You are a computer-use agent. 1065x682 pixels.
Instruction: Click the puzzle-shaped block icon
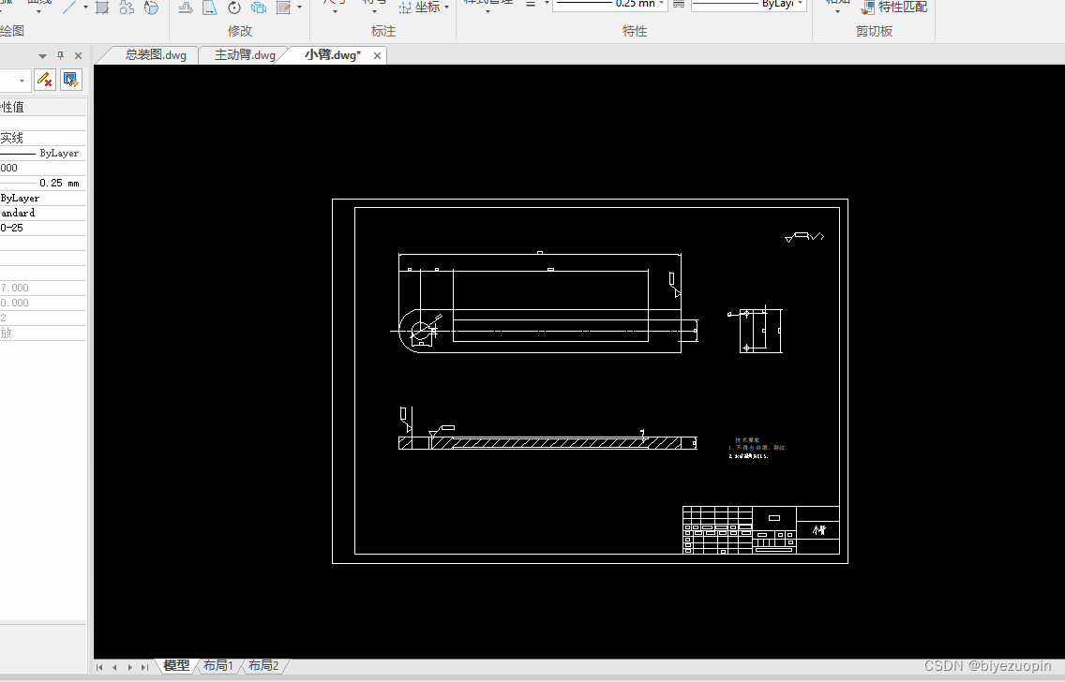click(127, 7)
